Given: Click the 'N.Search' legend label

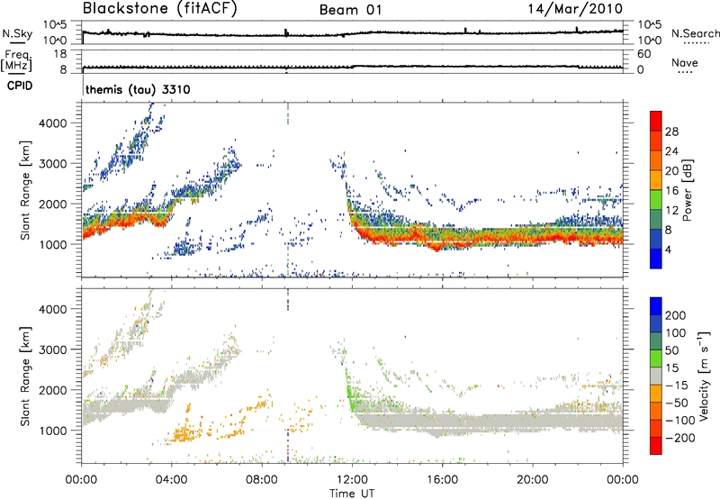Looking at the screenshot, I should point(696,33).
